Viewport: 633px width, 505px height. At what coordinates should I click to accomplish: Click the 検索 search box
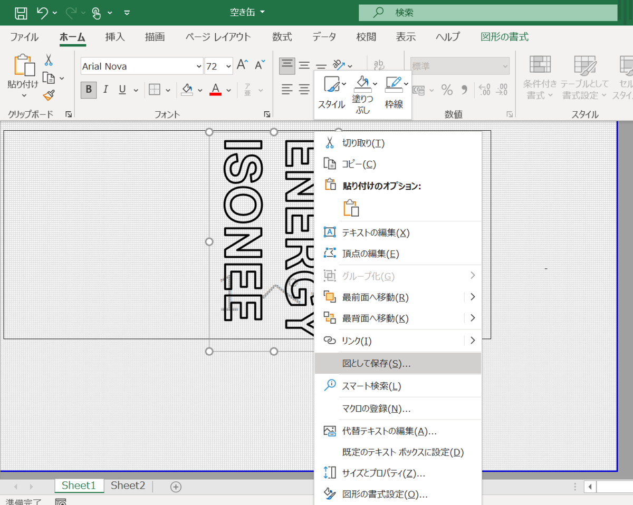pos(488,13)
